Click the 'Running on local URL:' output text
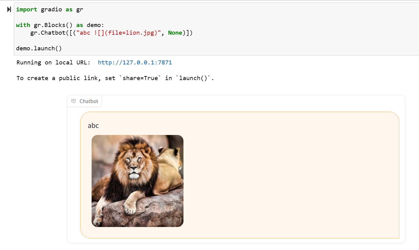The image size is (419, 250). tap(54, 62)
